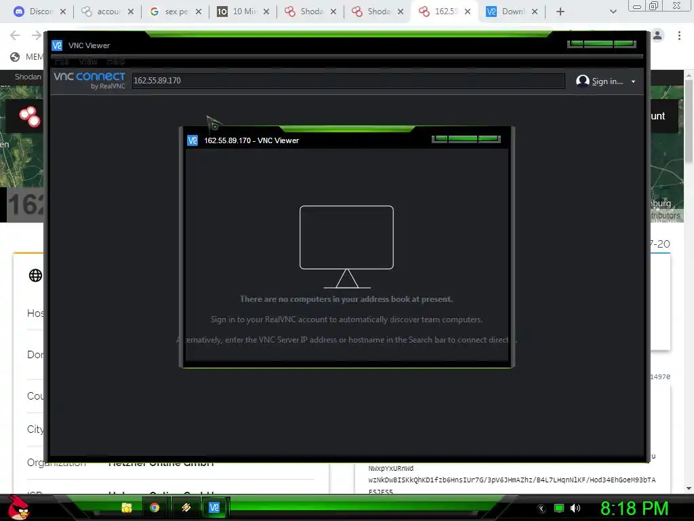Click the monitor illustration in address book
Image resolution: width=694 pixels, height=521 pixels.
(346, 247)
